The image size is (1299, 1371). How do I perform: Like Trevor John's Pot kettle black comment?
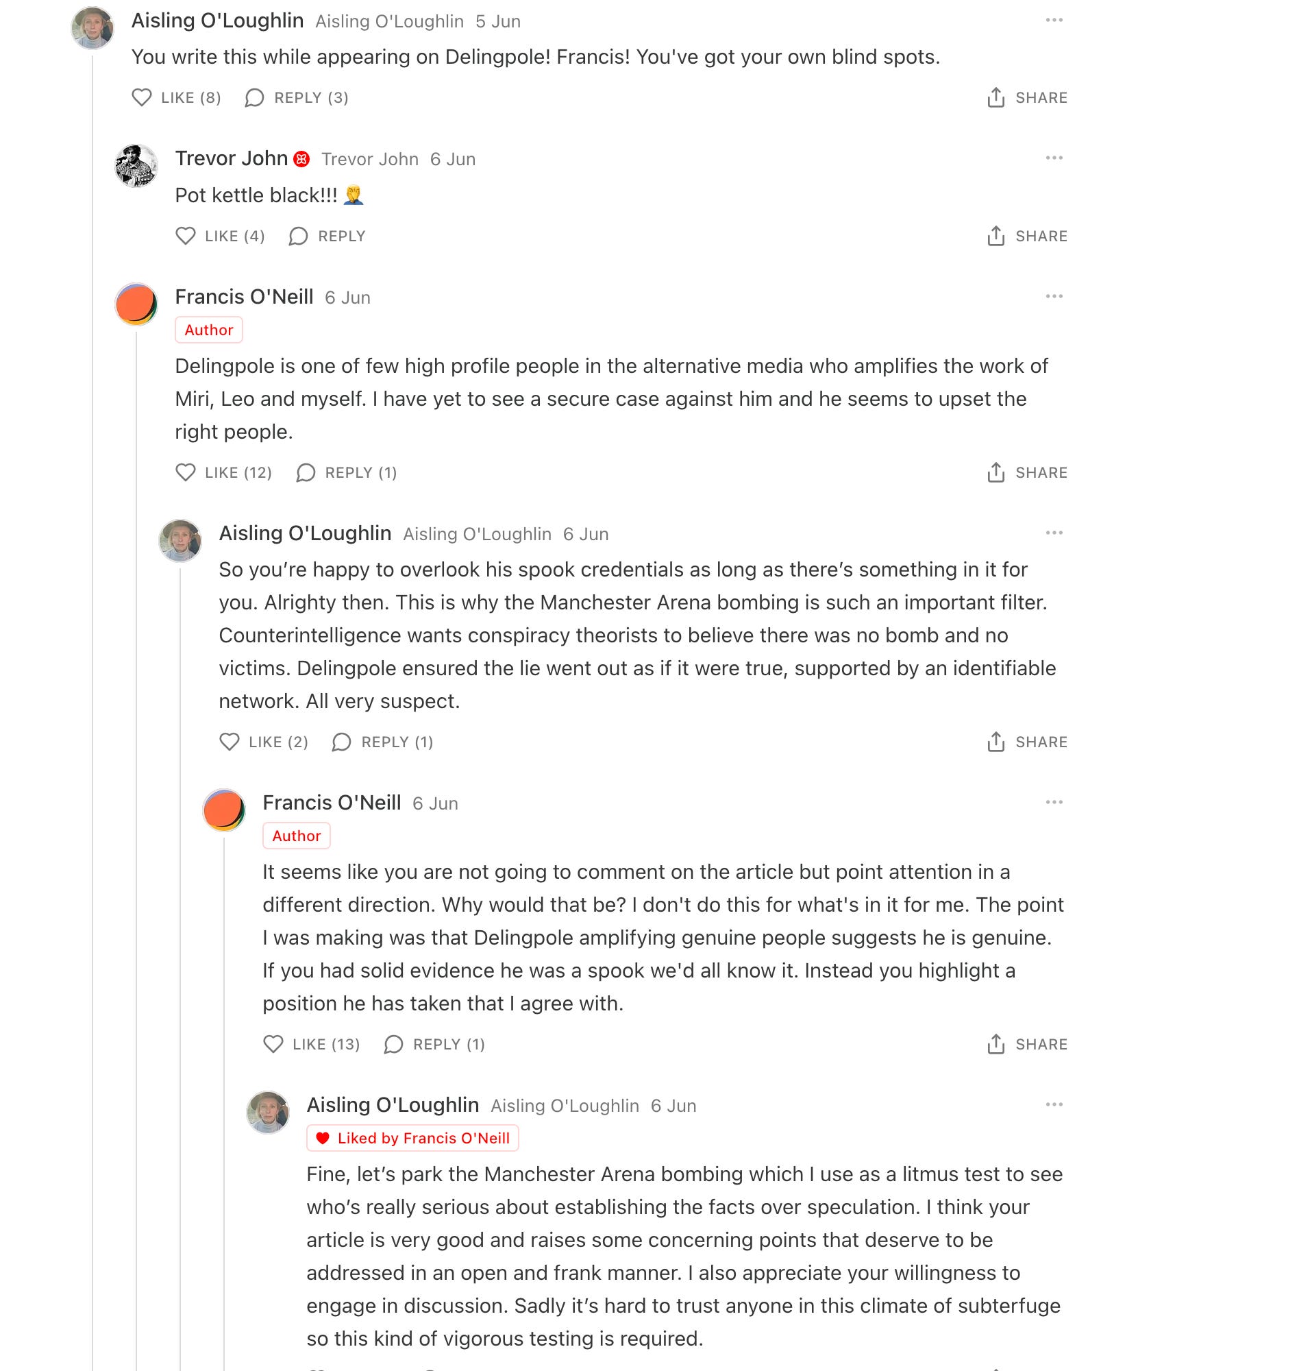point(219,236)
